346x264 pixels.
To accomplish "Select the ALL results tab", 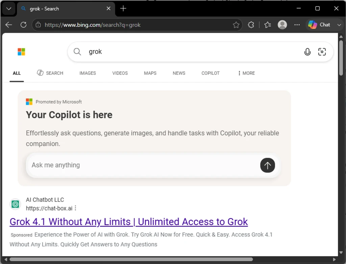I will [x=17, y=73].
